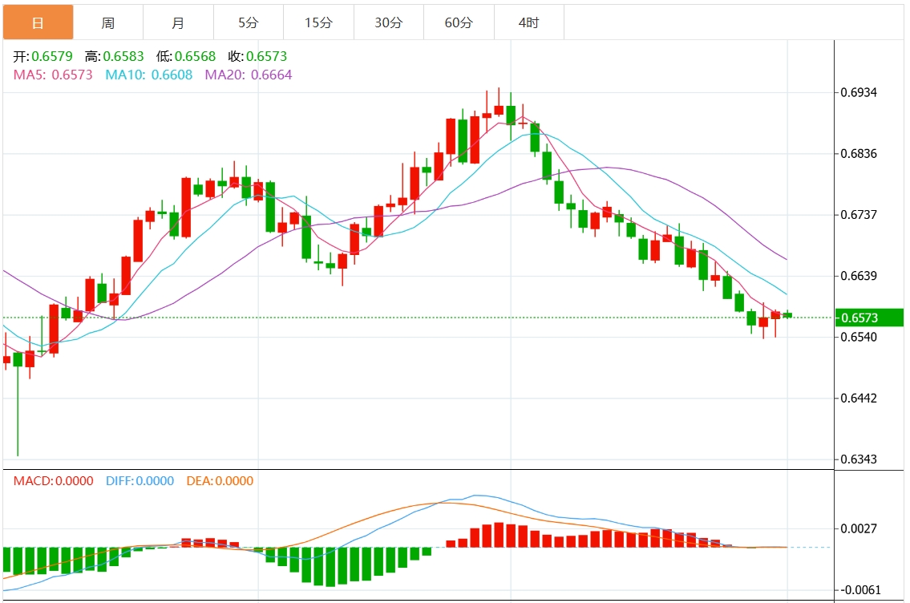
Task: Click the MACD value label
Action: (x=53, y=481)
